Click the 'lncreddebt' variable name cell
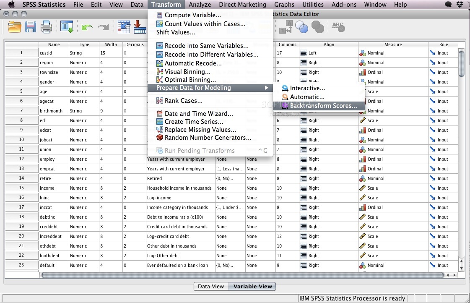Screen dimensions: 470x303 coord(54,236)
